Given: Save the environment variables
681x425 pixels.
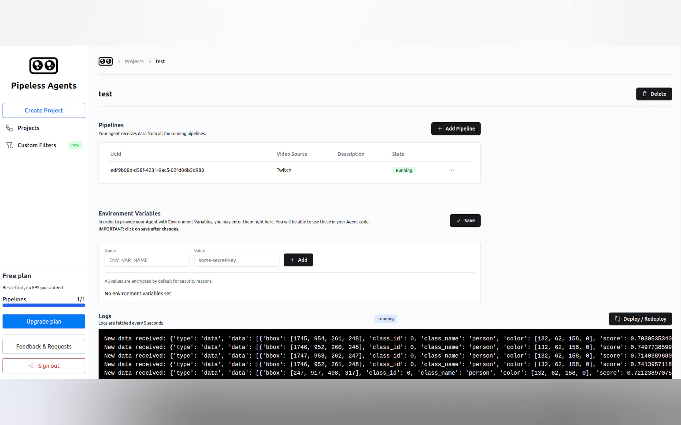Looking at the screenshot, I should [465, 221].
